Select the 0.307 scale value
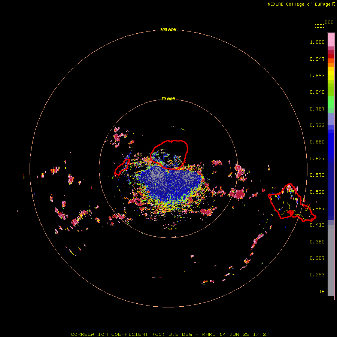Image resolution: width=337 pixels, height=337 pixels. (x=317, y=258)
